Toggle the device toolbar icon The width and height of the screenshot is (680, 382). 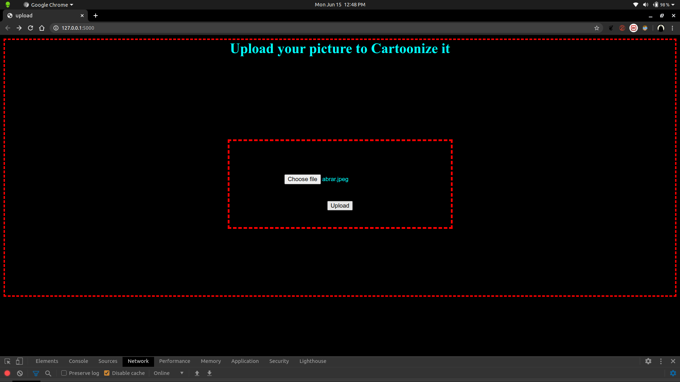coord(19,361)
